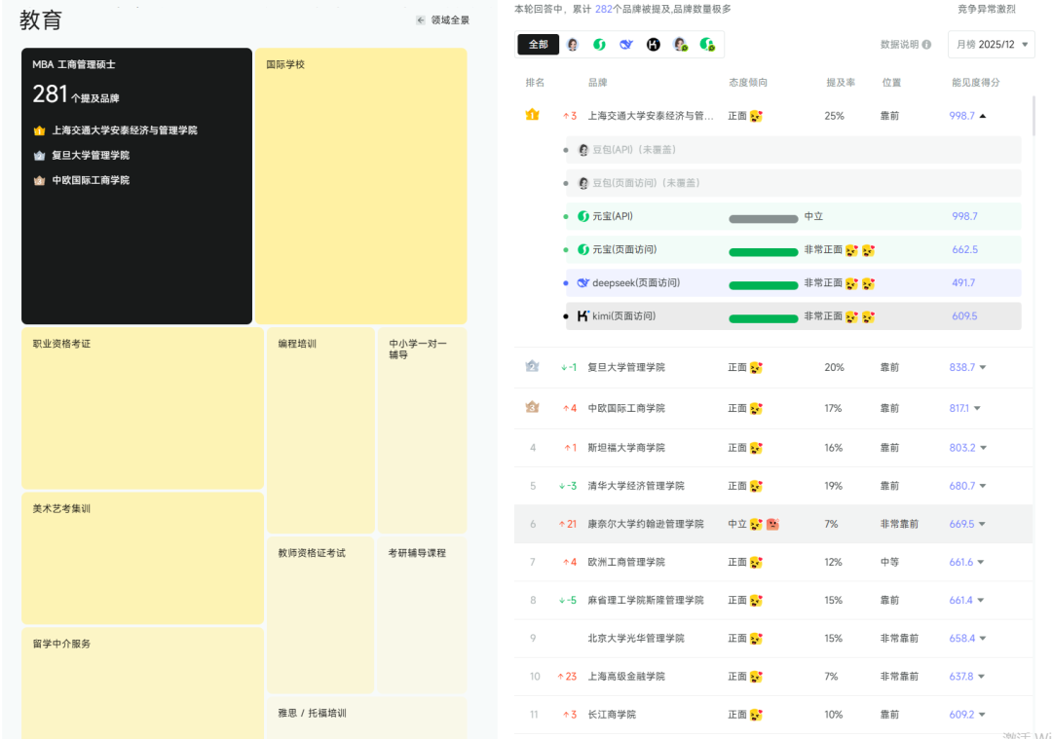This screenshot has width=1052, height=739.
Task: Filter by the black Kimi icon
Action: 654,45
